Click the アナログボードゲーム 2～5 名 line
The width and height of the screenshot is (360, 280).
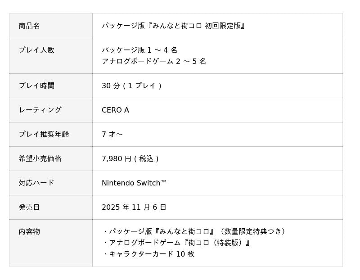coord(154,61)
